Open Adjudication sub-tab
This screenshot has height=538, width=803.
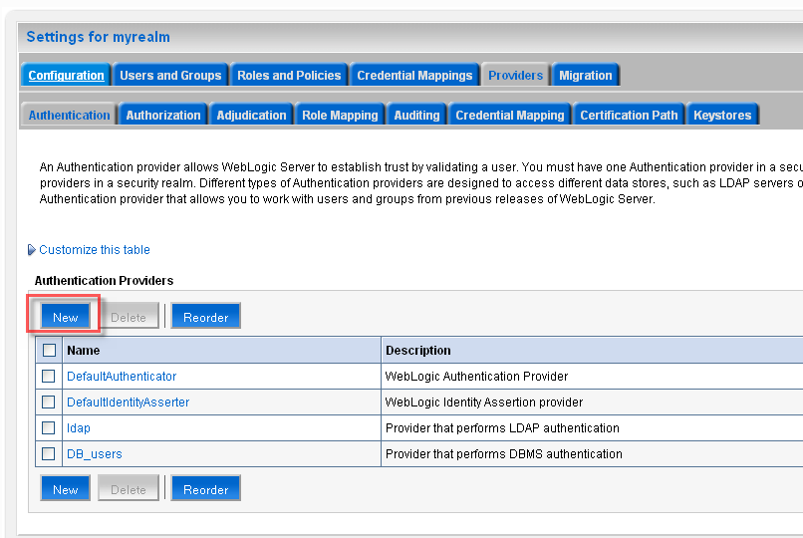(x=251, y=116)
